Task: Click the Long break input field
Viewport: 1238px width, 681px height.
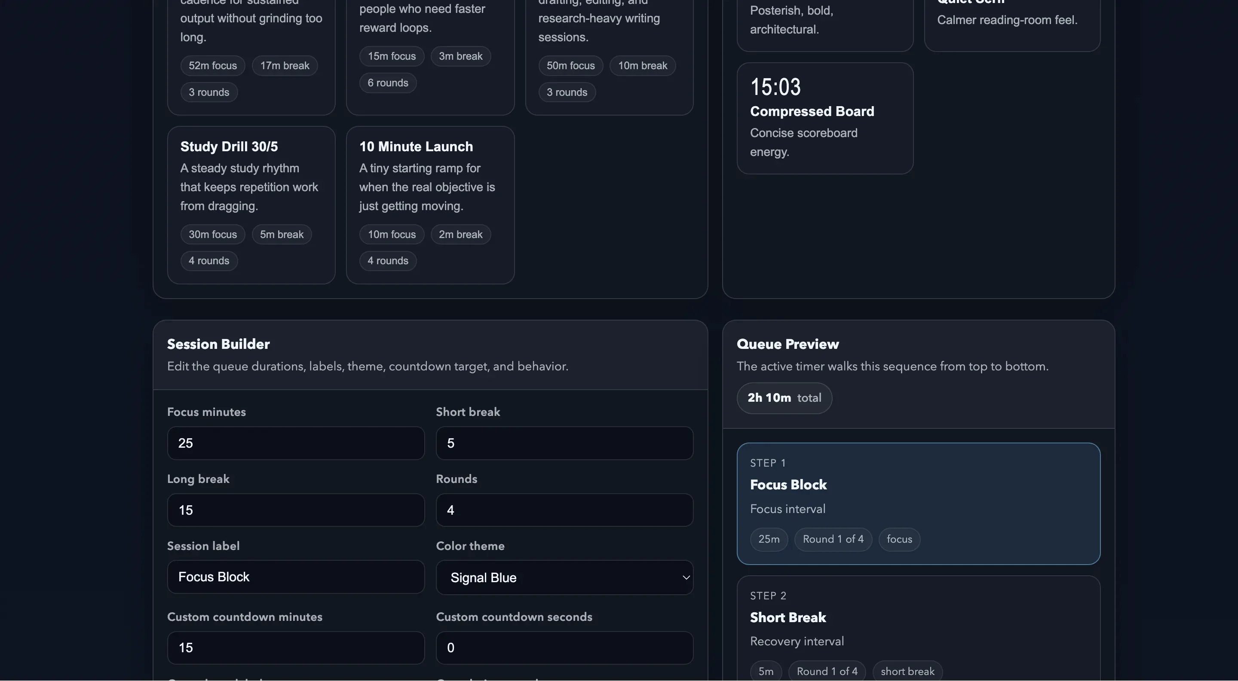Action: coord(296,510)
